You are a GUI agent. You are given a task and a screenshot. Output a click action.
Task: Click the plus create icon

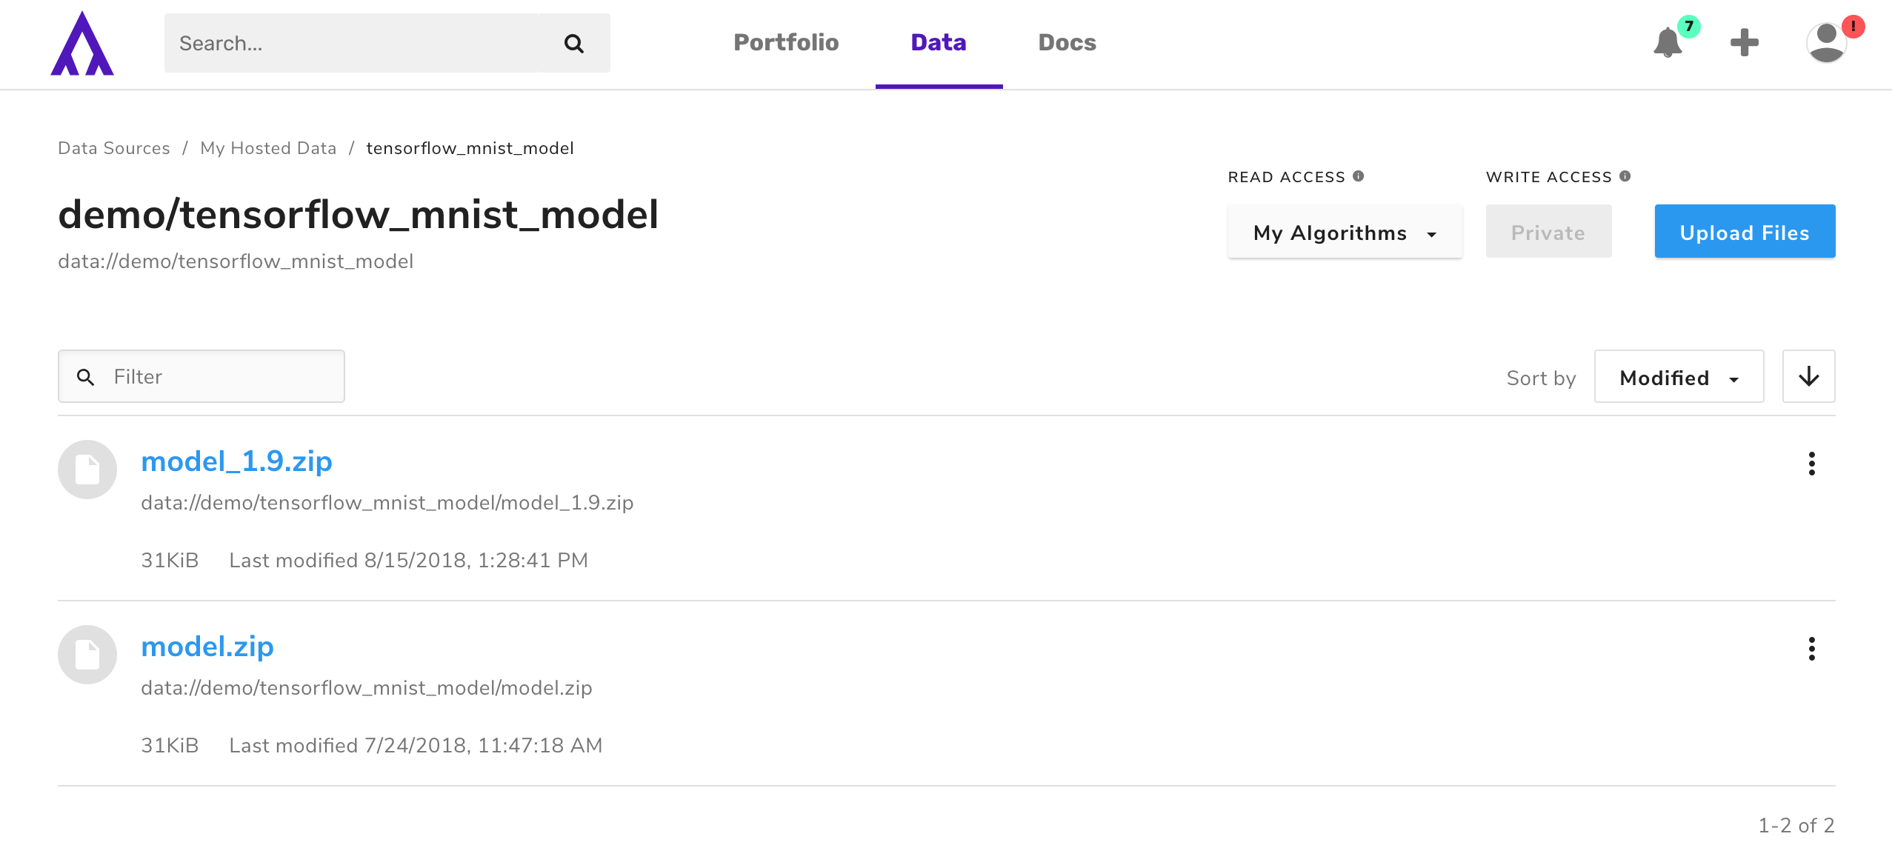pos(1745,42)
